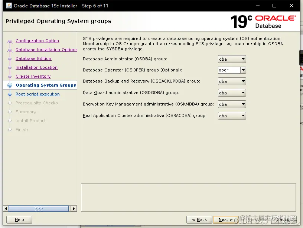Click the Configuration Option step marker

point(10,41)
